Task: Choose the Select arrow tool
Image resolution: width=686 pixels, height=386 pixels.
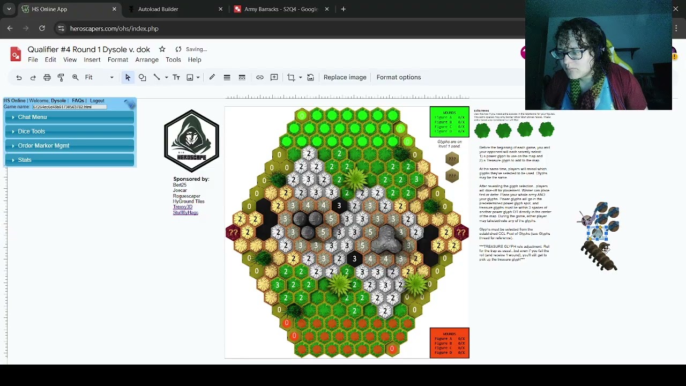Action: tap(128, 77)
